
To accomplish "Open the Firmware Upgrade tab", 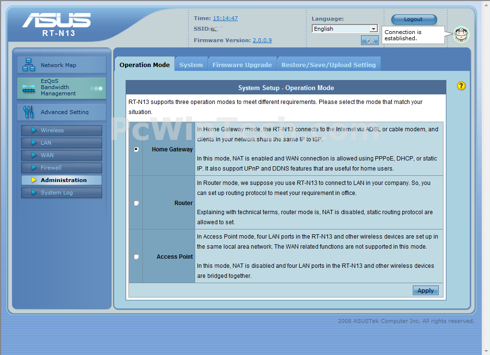I will click(242, 65).
